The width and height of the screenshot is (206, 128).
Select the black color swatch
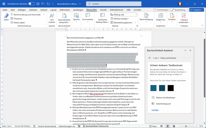[171, 88]
